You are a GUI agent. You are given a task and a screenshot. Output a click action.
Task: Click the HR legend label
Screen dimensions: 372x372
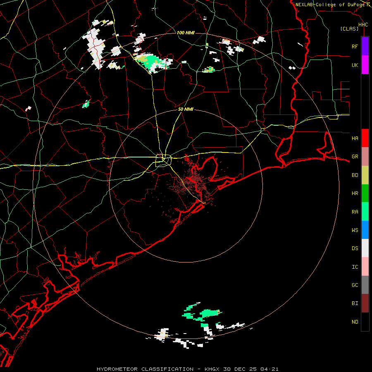tap(355, 193)
